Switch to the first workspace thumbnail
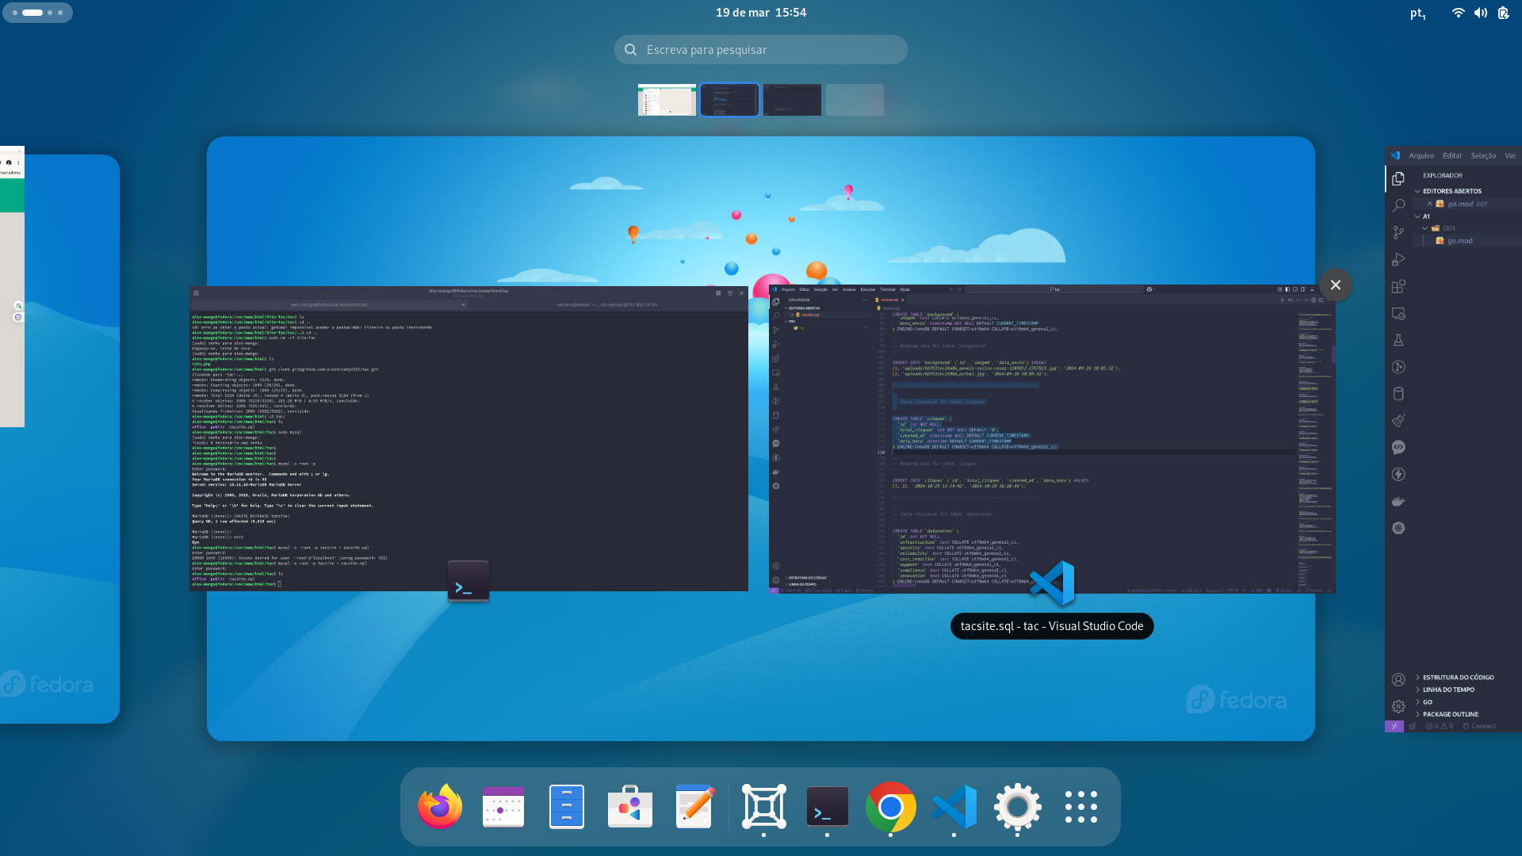The height and width of the screenshot is (856, 1522). pos(667,100)
